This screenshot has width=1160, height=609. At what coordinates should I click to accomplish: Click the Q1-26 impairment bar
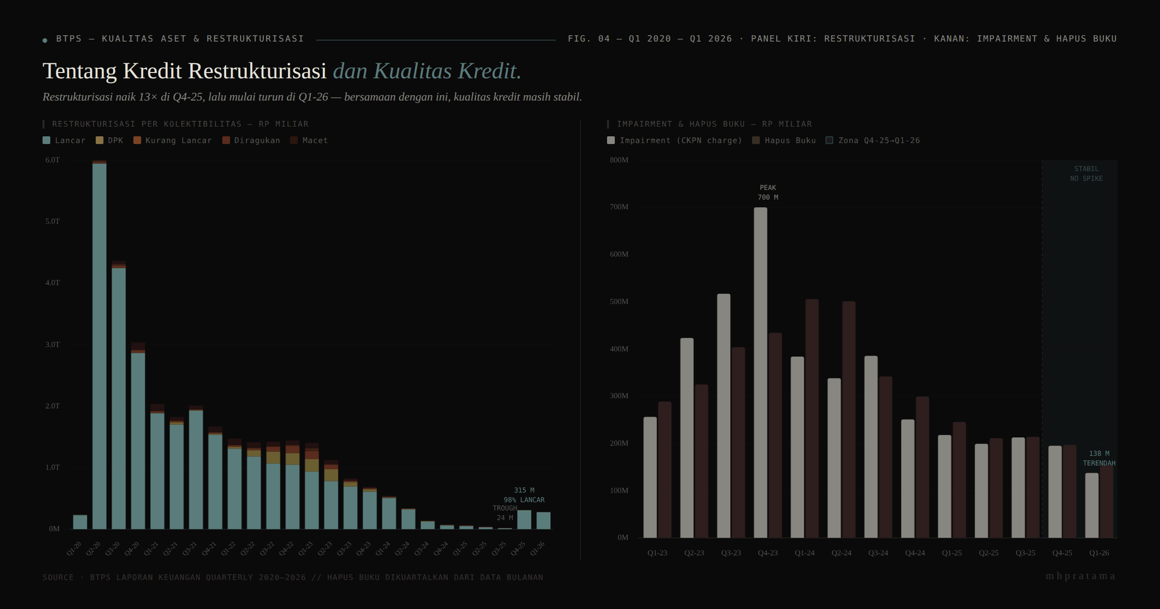tap(1092, 506)
